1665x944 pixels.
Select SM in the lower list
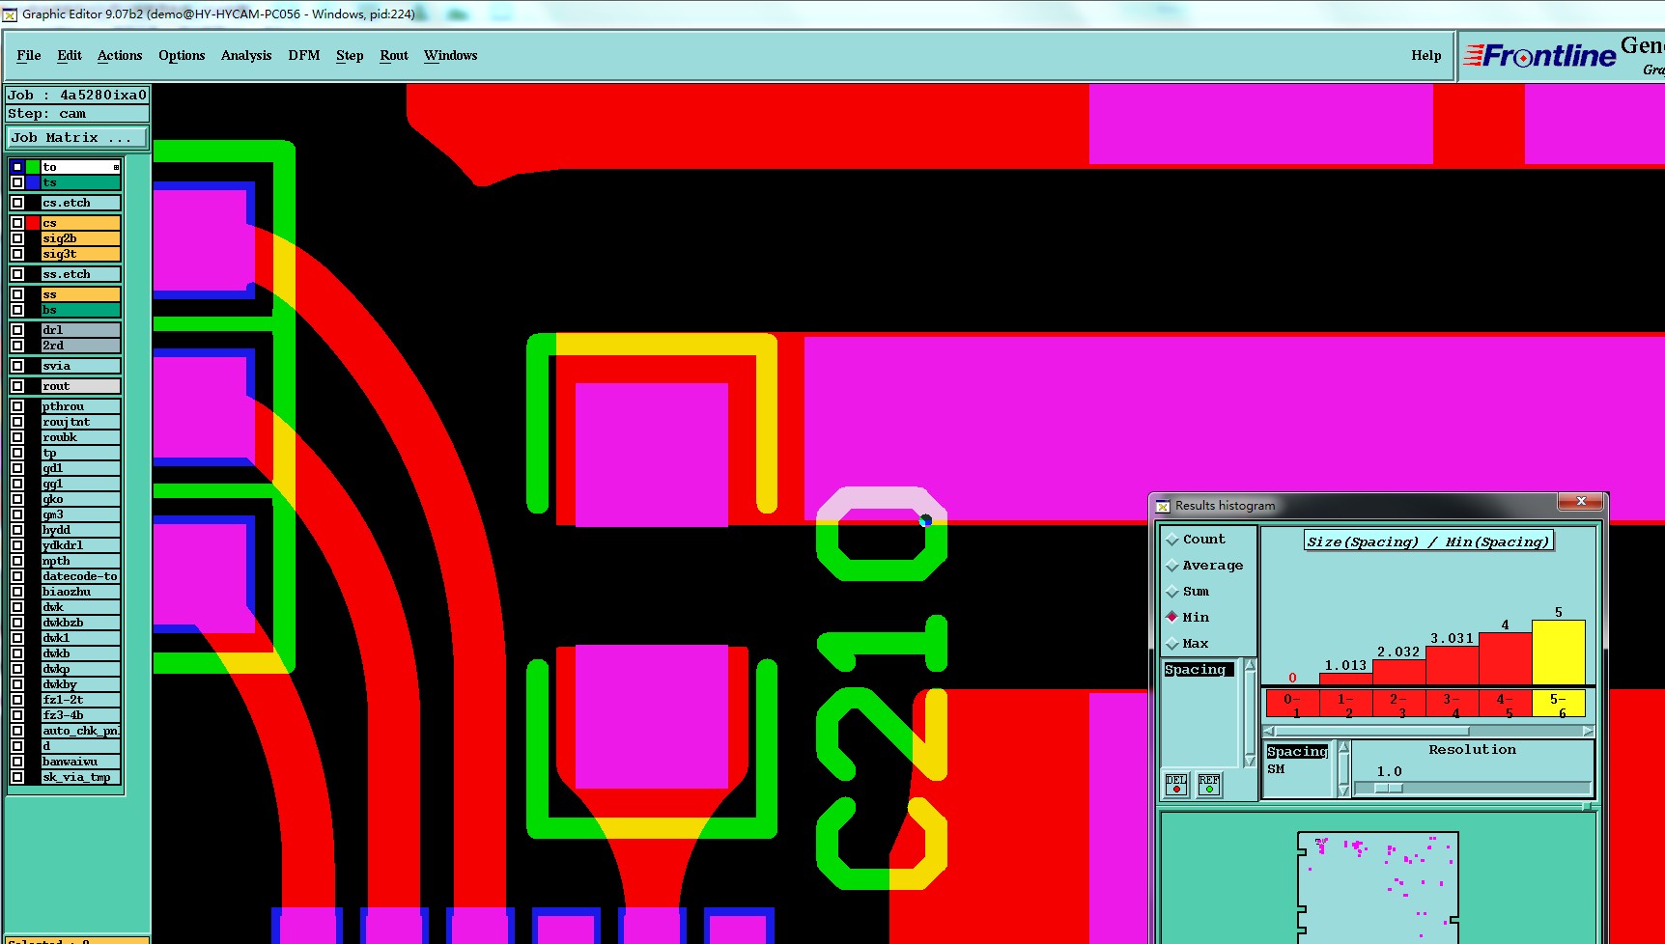coord(1276,769)
